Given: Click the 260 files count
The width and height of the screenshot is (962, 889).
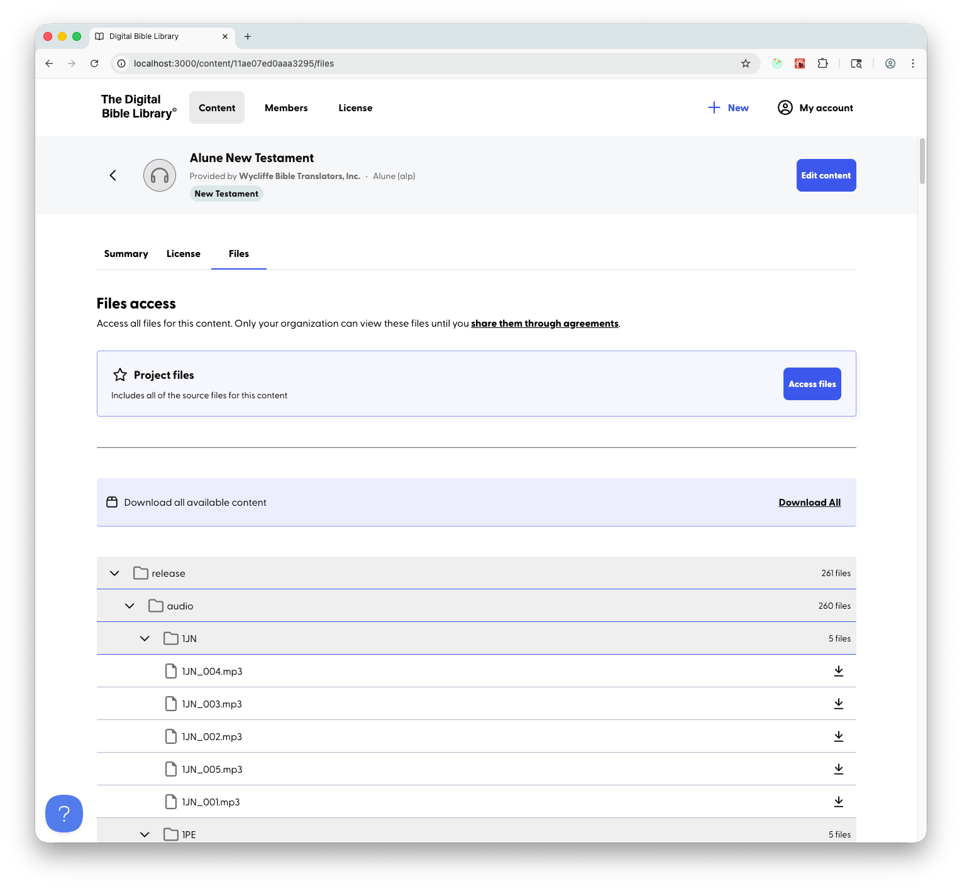Looking at the screenshot, I should (x=834, y=606).
